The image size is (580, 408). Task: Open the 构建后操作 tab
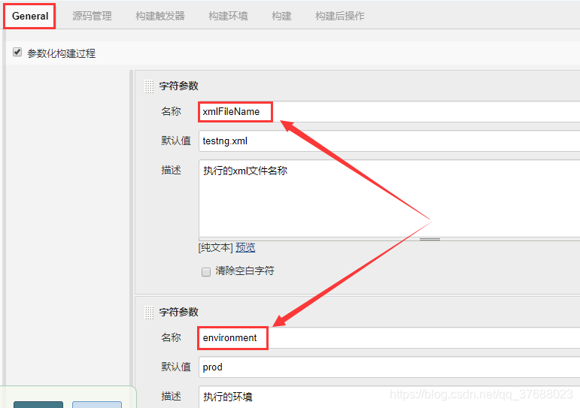click(339, 16)
